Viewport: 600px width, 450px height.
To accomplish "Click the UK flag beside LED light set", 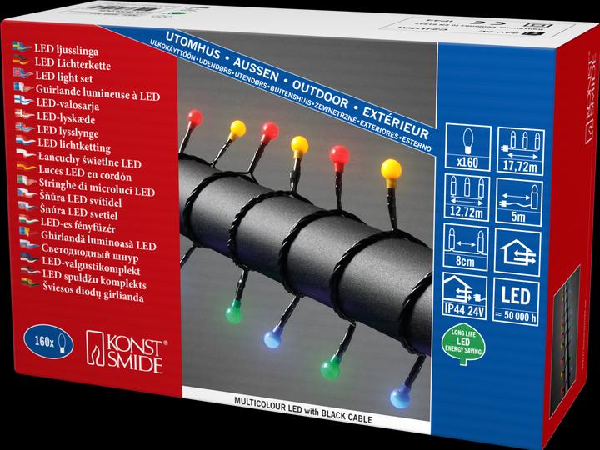I will 22,72.
